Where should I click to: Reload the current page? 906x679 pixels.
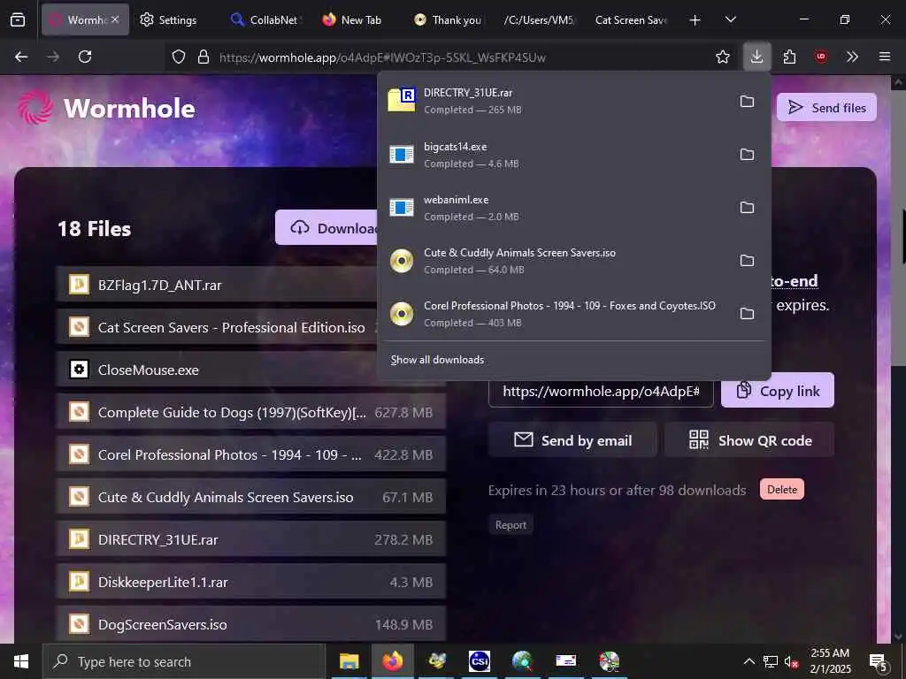click(x=85, y=57)
